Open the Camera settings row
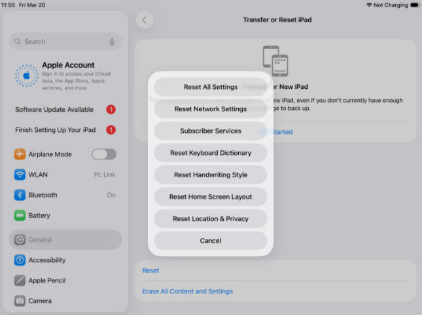 [65, 301]
